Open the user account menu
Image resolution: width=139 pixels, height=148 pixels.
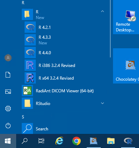pyautogui.click(x=8, y=58)
